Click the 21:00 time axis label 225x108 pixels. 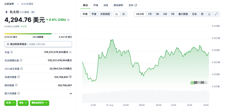[93, 105]
